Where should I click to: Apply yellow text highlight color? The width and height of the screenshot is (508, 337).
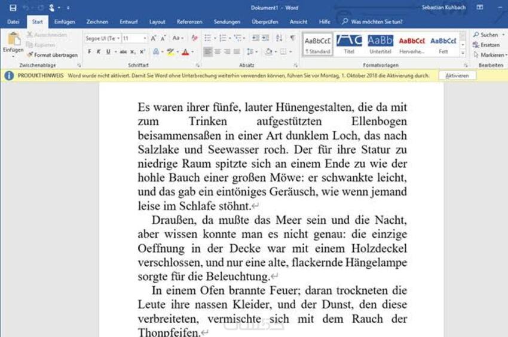click(x=170, y=51)
